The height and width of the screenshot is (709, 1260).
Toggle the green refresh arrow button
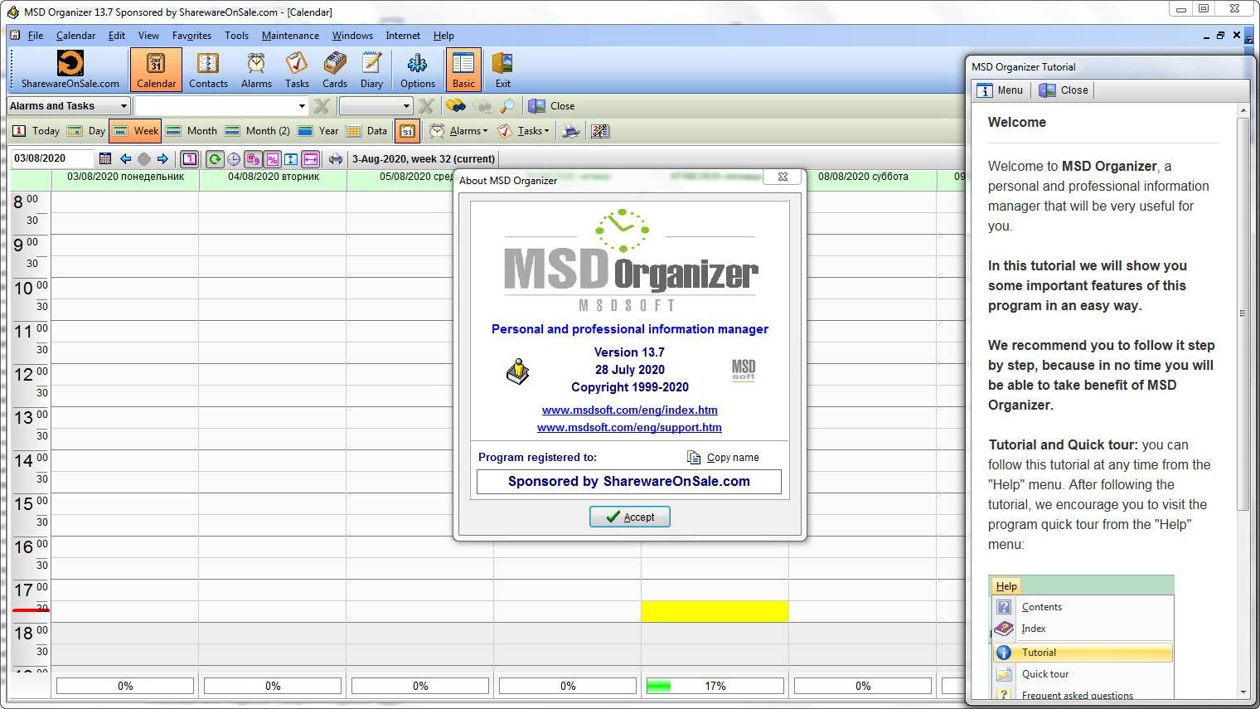215,158
